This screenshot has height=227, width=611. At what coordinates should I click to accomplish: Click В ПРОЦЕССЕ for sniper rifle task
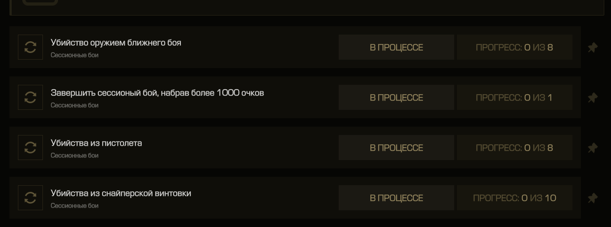(396, 198)
